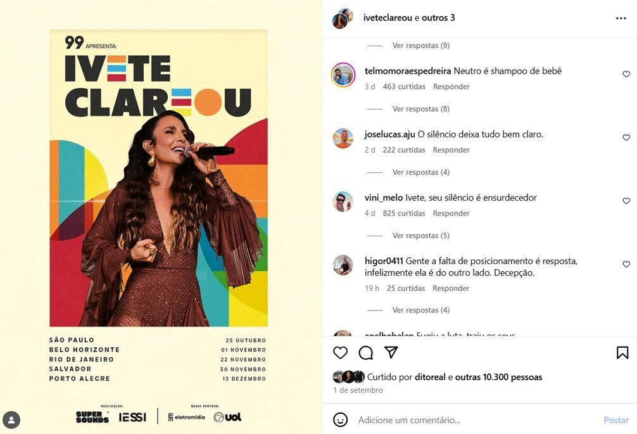Open emoji picker smiley icon

coord(341,420)
